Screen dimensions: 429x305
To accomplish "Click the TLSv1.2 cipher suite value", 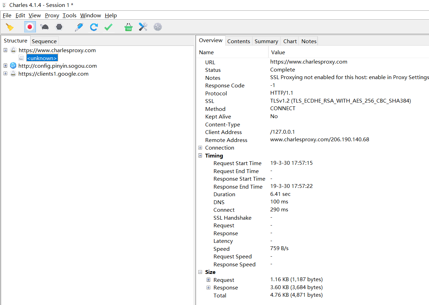I will 340,101.
